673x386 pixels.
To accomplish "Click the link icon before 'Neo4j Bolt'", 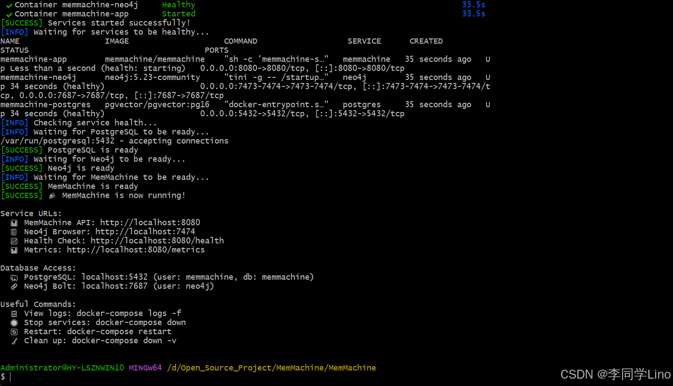I will pyautogui.click(x=14, y=286).
